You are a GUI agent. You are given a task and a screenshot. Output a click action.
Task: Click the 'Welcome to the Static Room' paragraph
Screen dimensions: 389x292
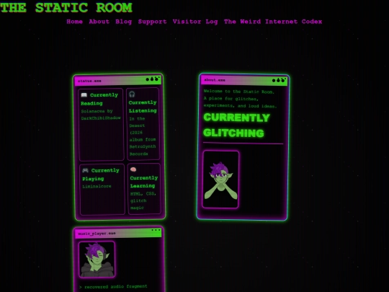tap(240, 99)
